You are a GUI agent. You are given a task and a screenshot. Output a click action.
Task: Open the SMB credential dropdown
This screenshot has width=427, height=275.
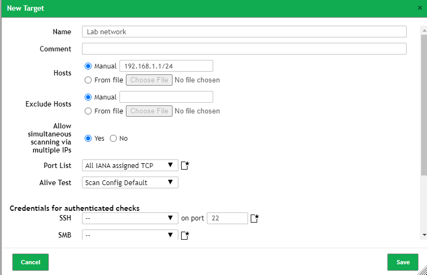(130, 235)
